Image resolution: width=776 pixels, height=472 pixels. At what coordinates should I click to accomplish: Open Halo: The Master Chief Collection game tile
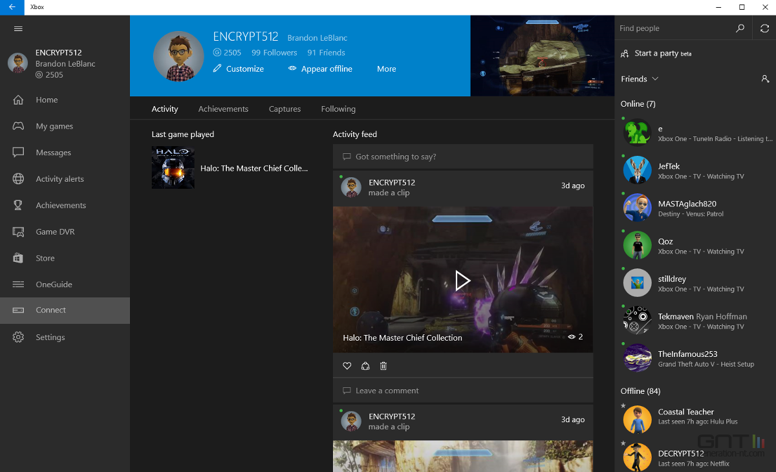pyautogui.click(x=230, y=168)
